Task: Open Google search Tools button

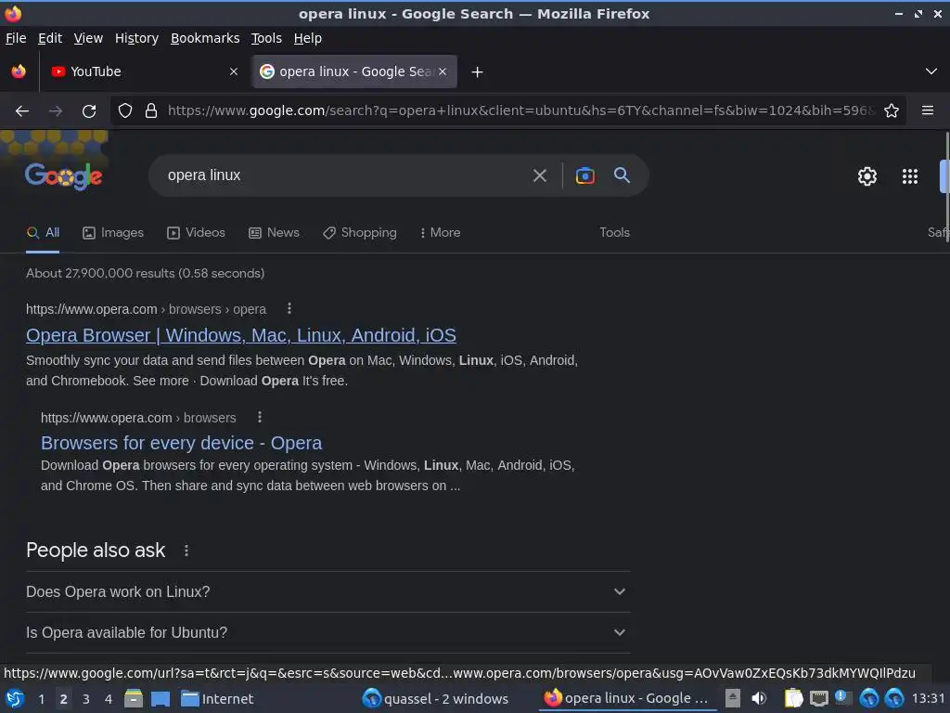Action: click(614, 233)
